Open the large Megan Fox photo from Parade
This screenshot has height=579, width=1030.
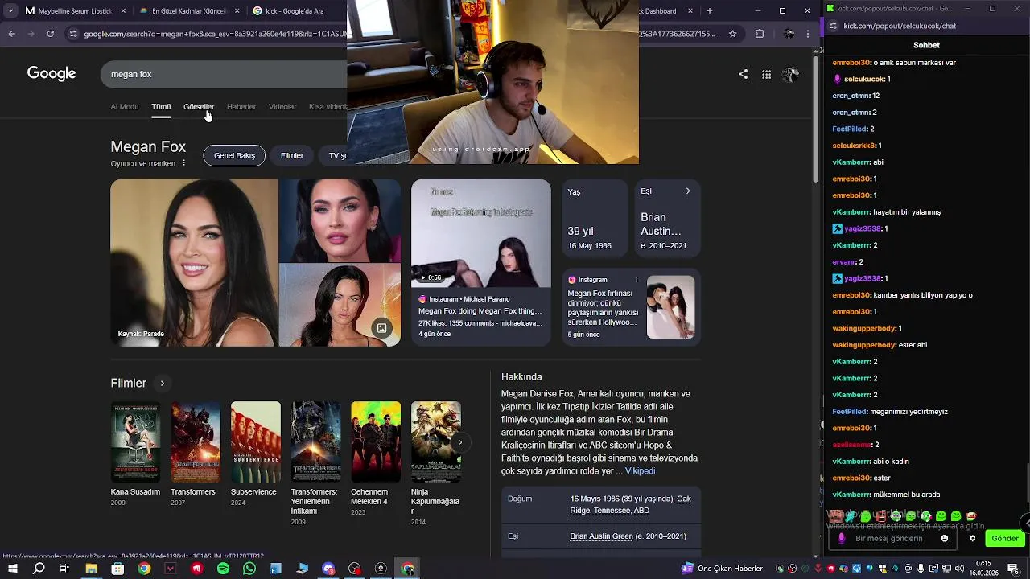tap(194, 263)
